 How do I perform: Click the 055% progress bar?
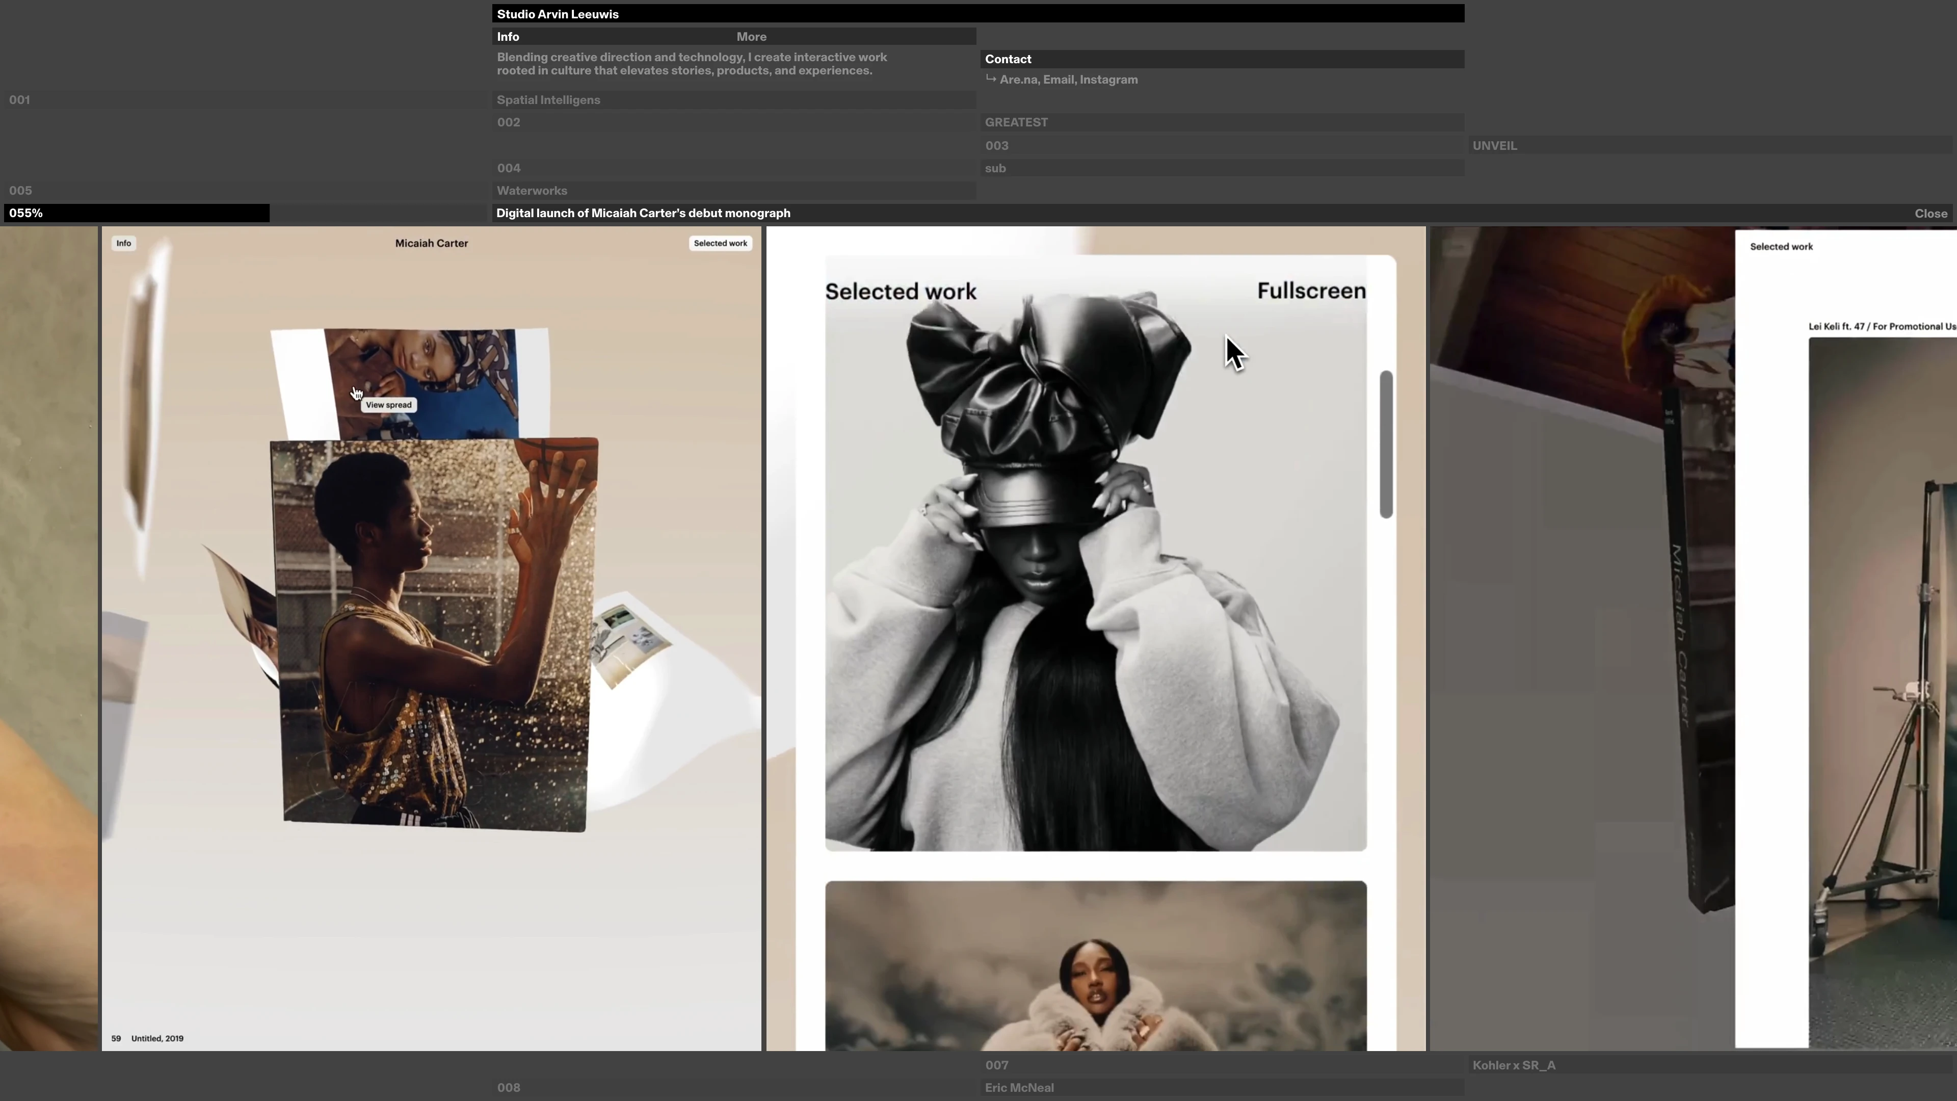point(137,214)
